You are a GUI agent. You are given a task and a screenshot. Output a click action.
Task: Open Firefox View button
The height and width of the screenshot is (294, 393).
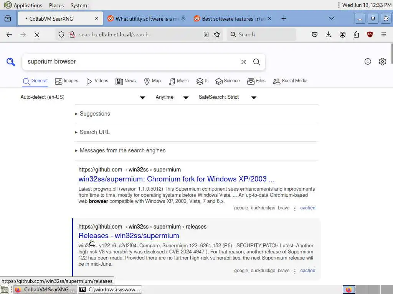coord(8,18)
